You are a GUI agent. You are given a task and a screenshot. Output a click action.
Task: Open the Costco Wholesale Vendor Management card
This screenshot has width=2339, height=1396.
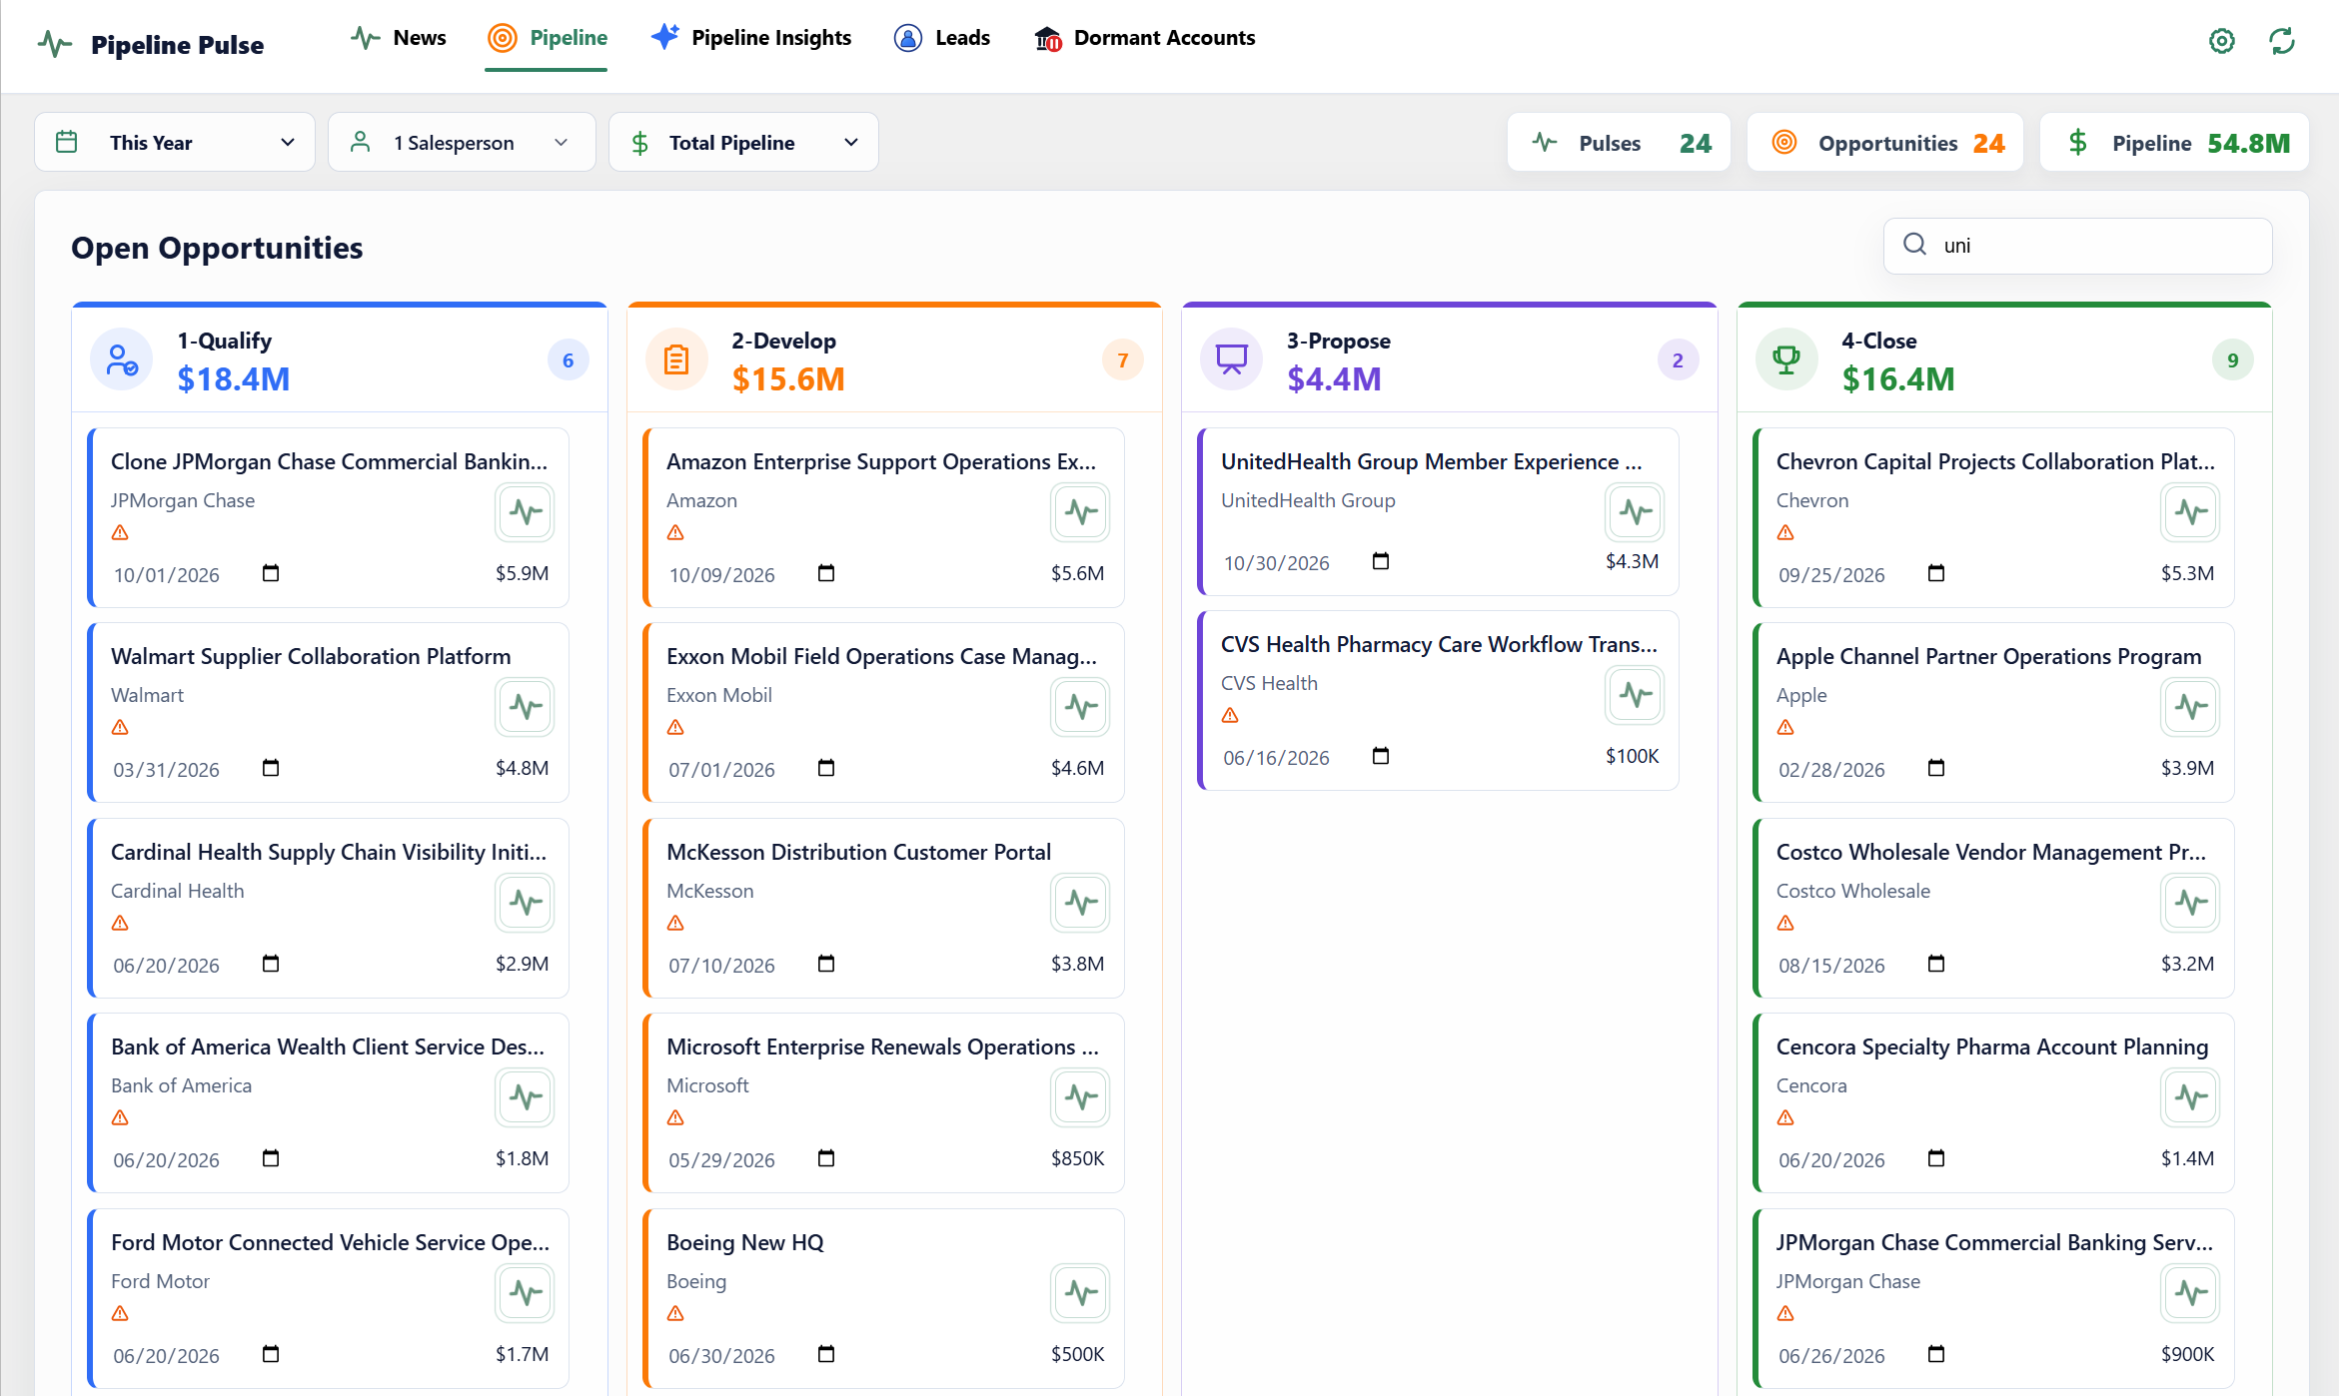[1993, 908]
